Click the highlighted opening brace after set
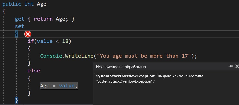 click(x=16, y=34)
